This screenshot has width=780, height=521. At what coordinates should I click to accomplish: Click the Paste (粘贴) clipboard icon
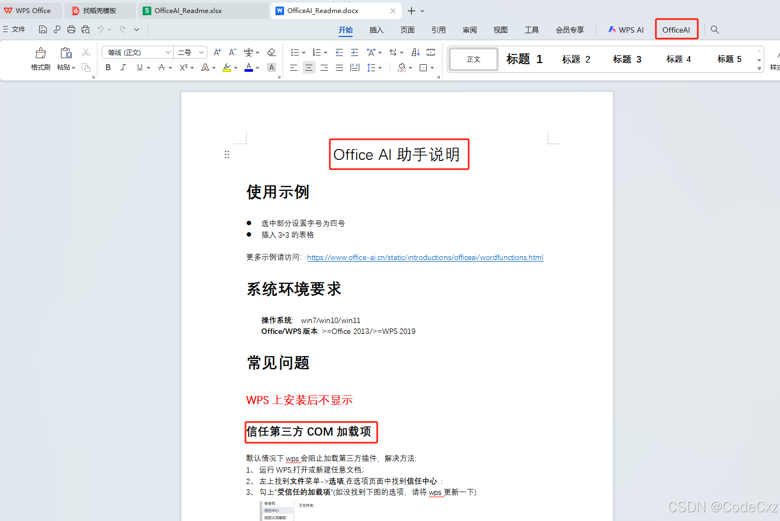tap(66, 53)
